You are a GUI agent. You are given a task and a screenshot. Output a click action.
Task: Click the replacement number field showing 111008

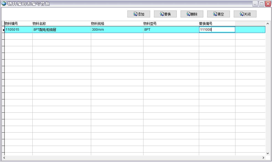[x=217, y=30]
